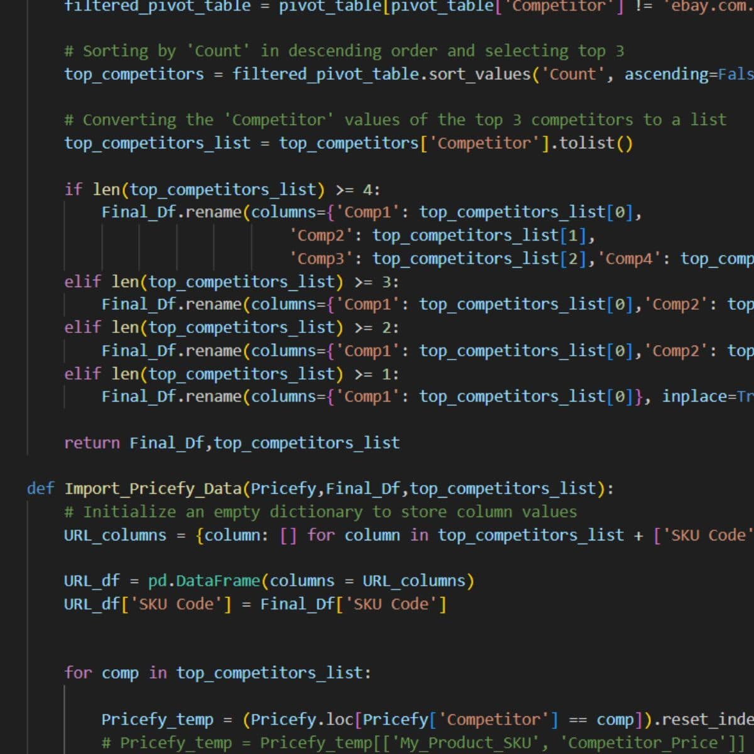Click the line "elif len(top_competitors_list) >= 2:"
This screenshot has width=754, height=754.
[232, 328]
